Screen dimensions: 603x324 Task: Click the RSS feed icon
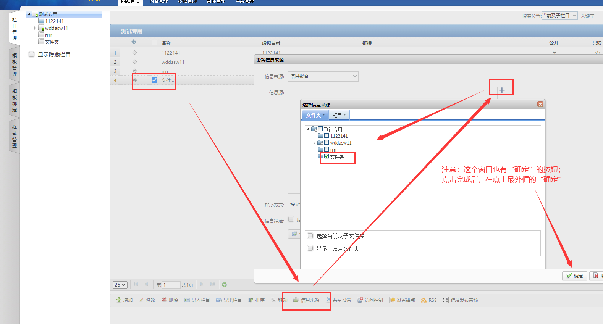coord(424,300)
